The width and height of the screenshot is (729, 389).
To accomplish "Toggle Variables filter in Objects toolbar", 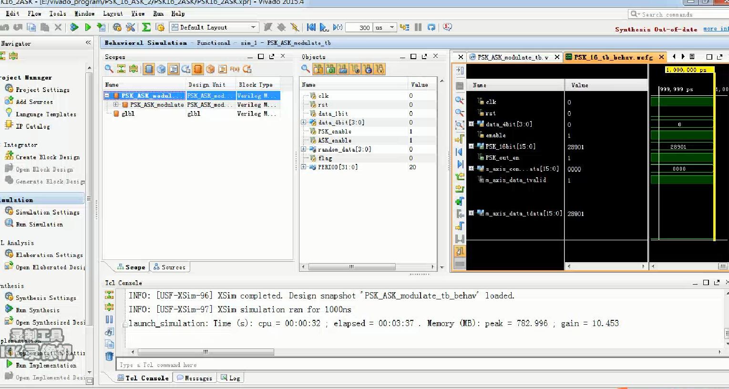I will tap(380, 69).
